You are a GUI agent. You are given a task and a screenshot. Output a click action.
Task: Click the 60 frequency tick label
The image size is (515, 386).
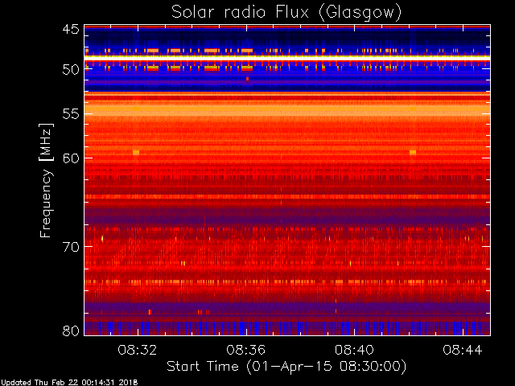click(x=71, y=158)
